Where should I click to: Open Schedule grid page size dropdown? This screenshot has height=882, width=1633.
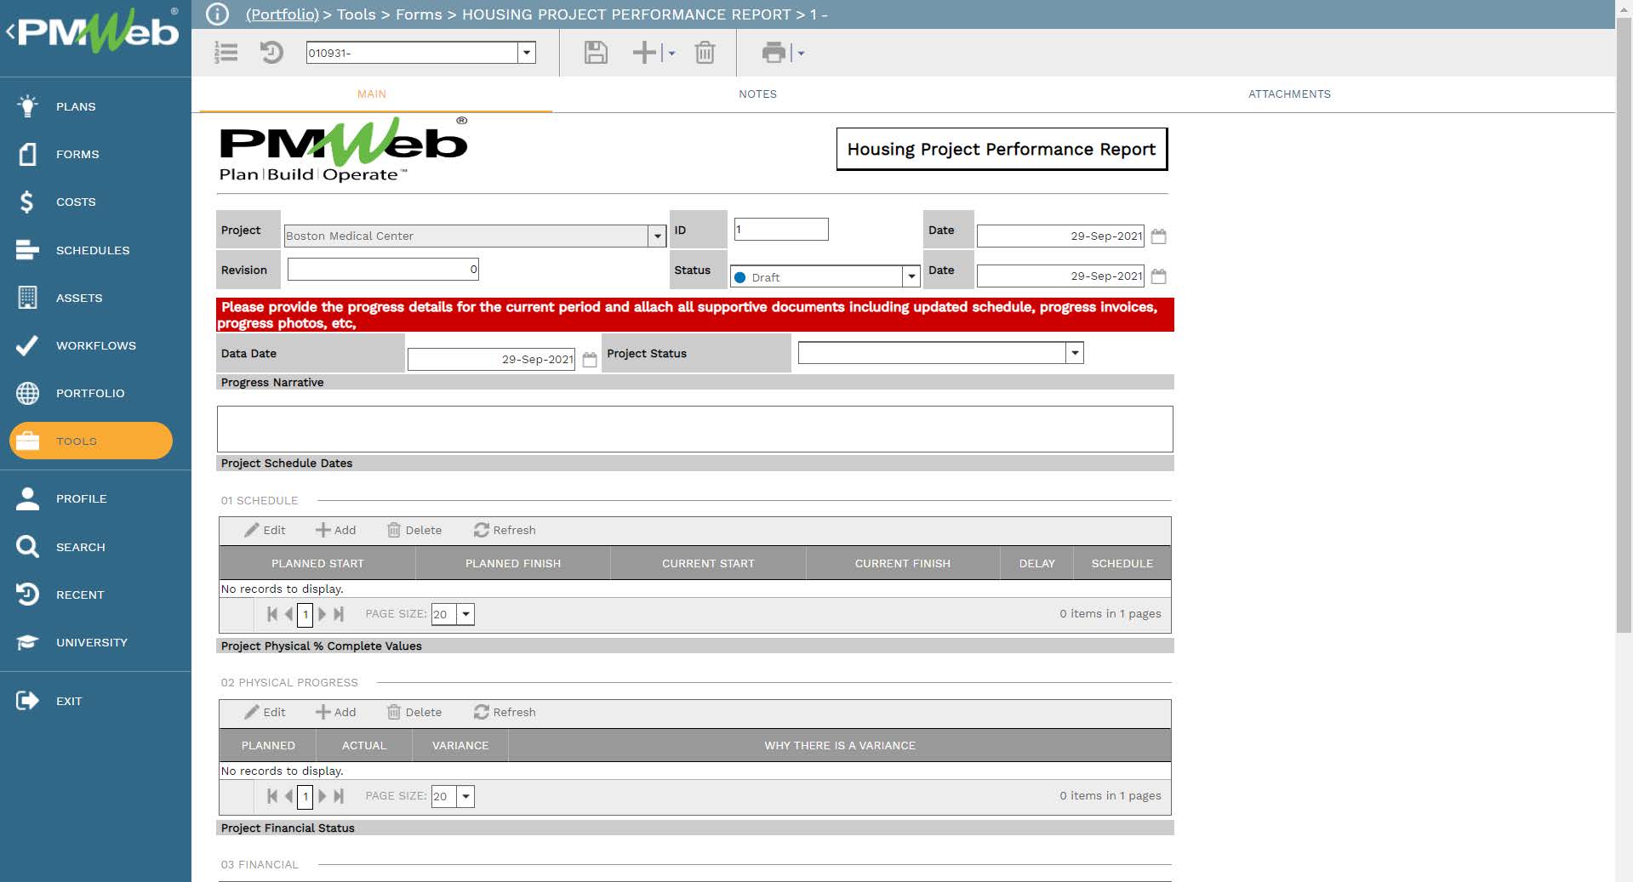[x=465, y=614]
